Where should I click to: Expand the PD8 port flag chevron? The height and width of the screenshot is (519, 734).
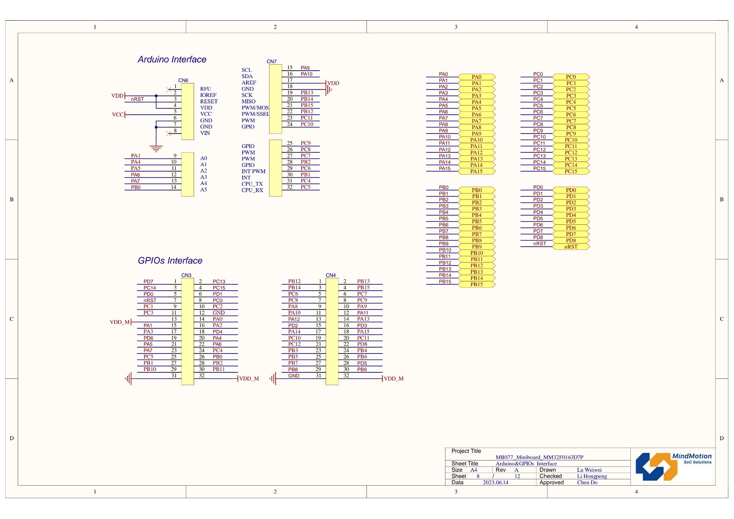point(572,240)
